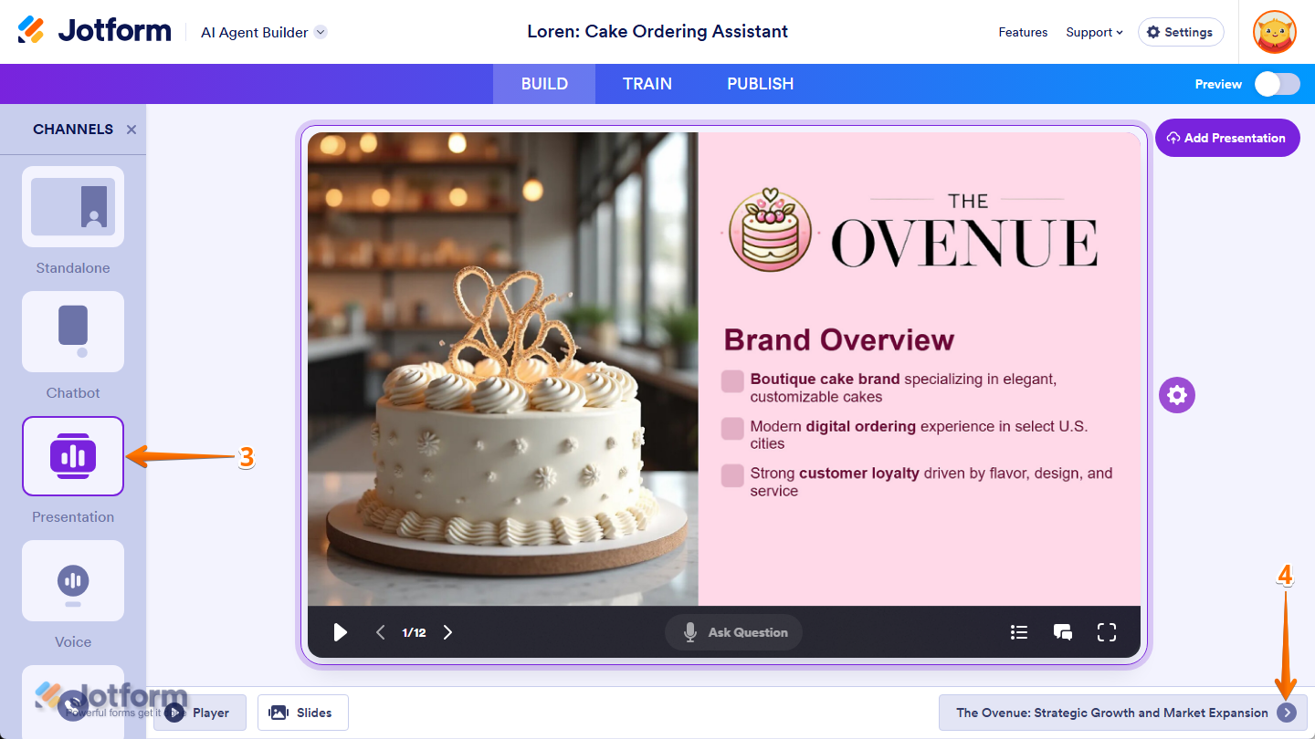This screenshot has height=739, width=1315.
Task: Open the Settings button
Action: 1181,32
